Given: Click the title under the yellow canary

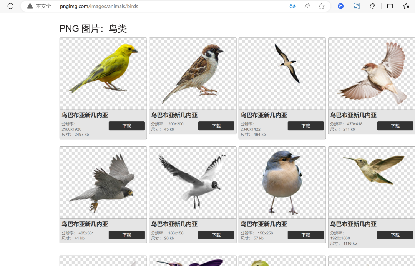Looking at the screenshot, I should (85, 115).
